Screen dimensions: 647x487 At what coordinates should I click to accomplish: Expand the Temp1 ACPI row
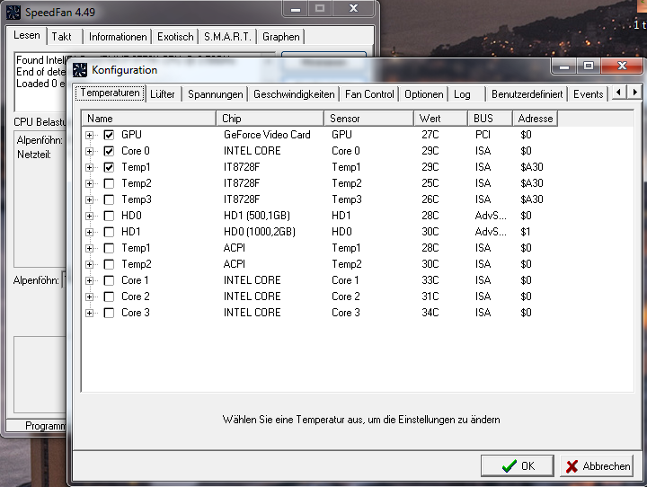tap(89, 248)
